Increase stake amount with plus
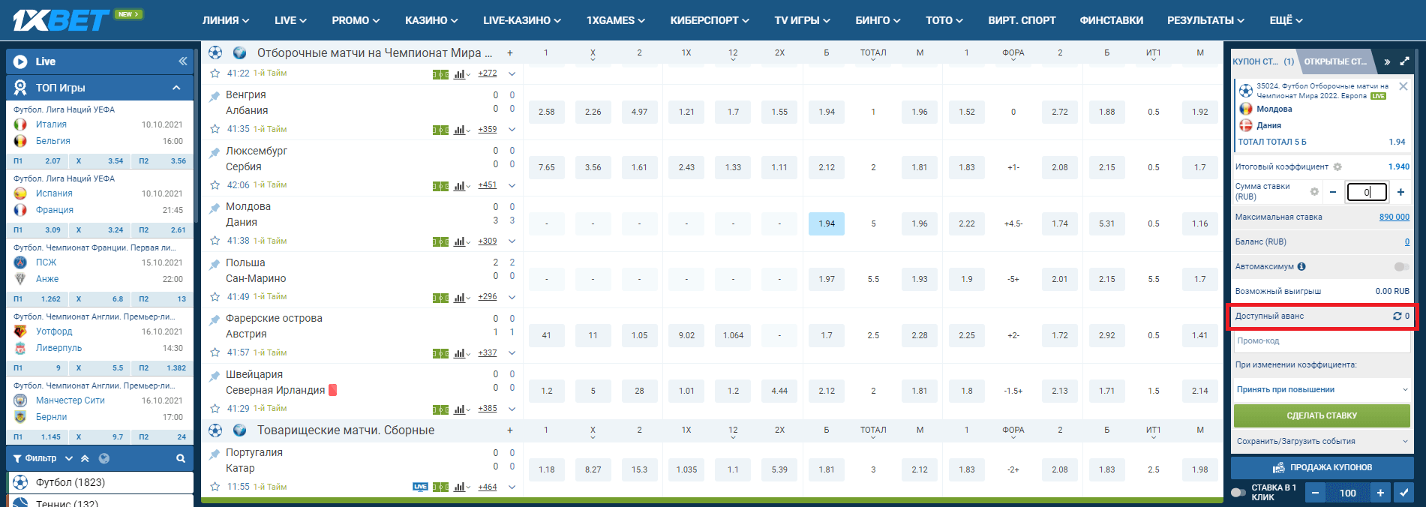The height and width of the screenshot is (507, 1426). [1400, 192]
